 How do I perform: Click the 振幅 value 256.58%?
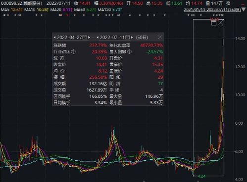98,77
